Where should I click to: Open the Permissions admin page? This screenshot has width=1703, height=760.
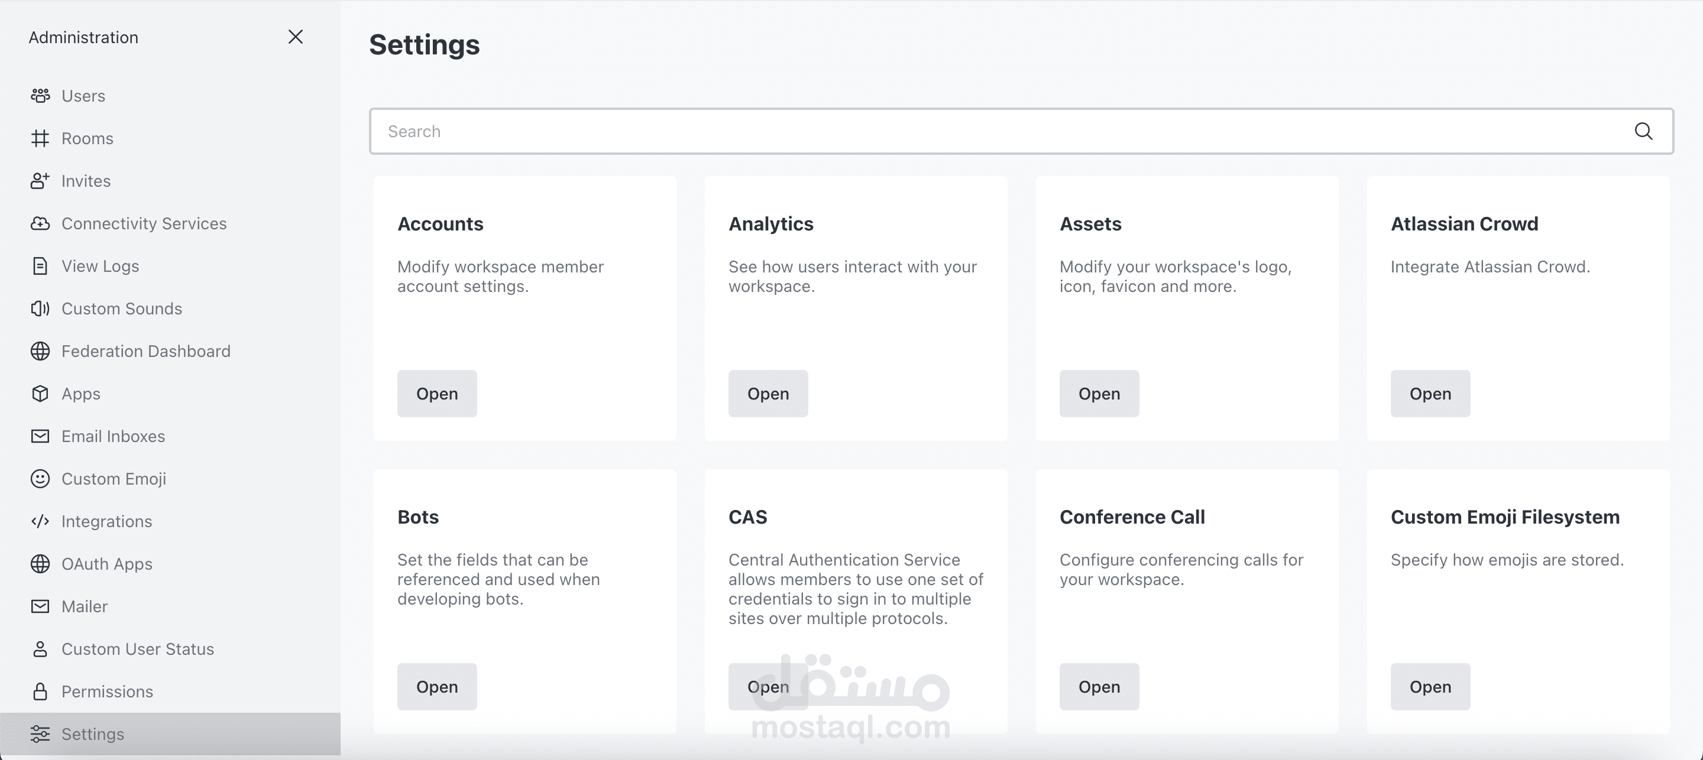coord(107,692)
